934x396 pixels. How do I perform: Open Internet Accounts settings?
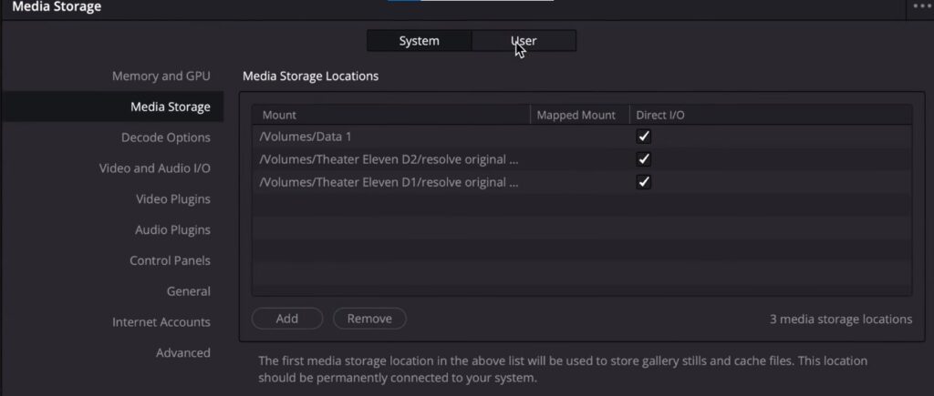161,322
